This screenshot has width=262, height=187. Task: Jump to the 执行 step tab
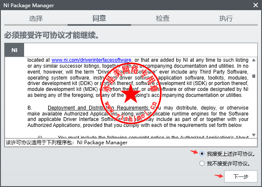pyautogui.click(x=226, y=19)
